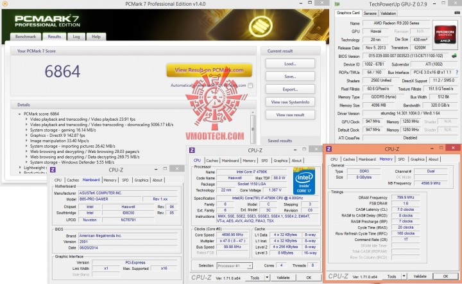Click the GPU-Z screenshot camera icon
This screenshot has height=284, width=462.
coord(457,13)
